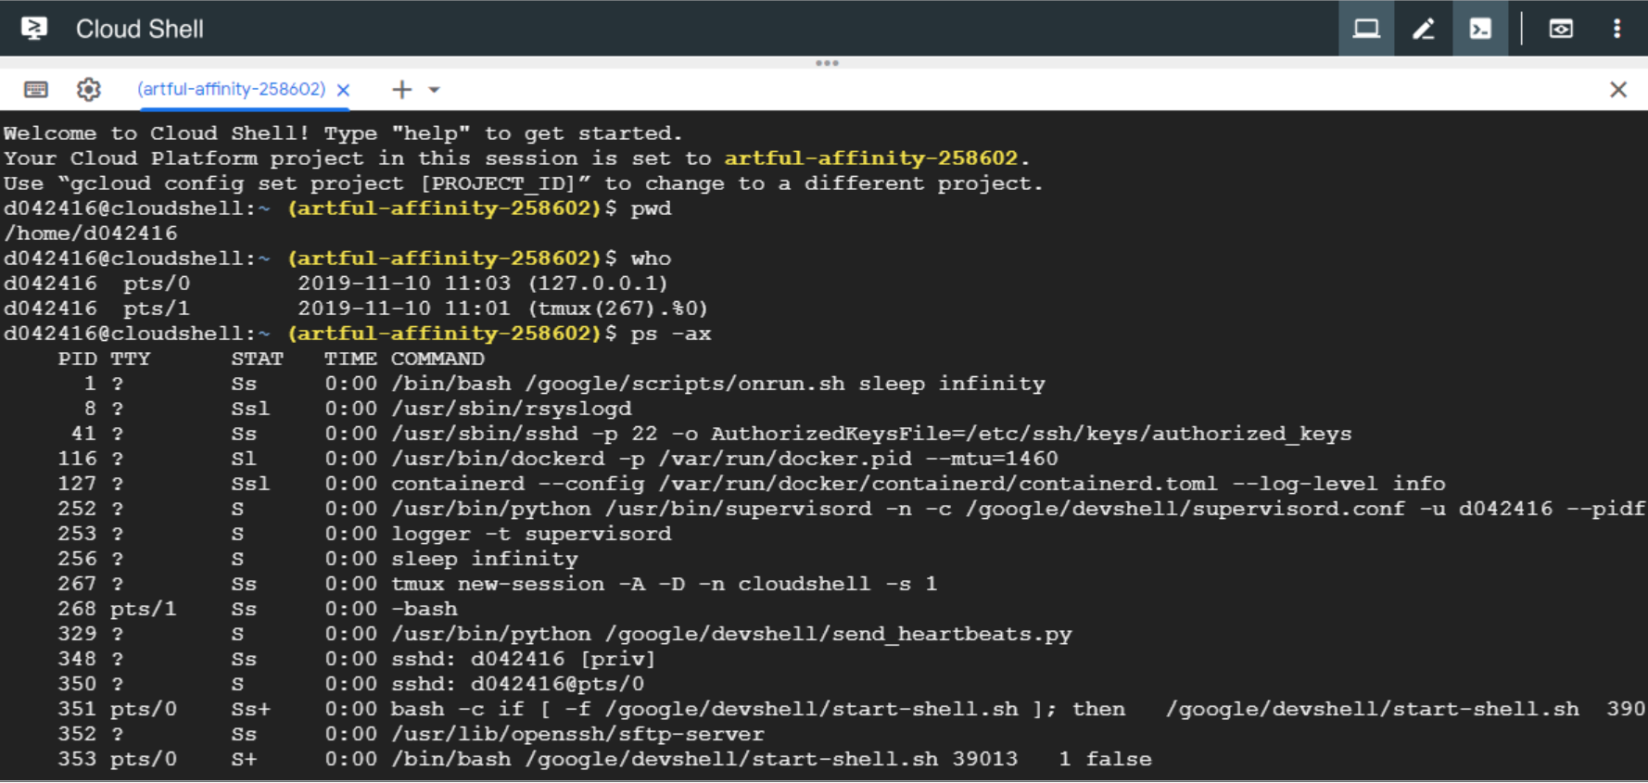Image resolution: width=1648 pixels, height=783 pixels.
Task: Open Web Preview using the eye icon
Action: tap(1561, 29)
